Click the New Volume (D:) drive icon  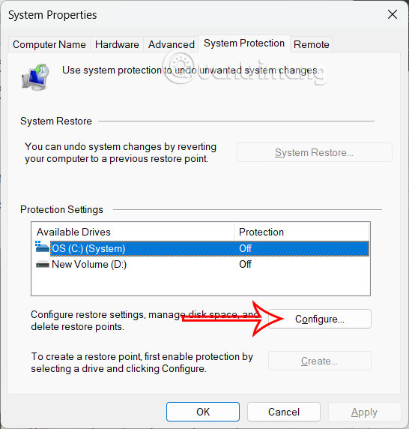43,265
